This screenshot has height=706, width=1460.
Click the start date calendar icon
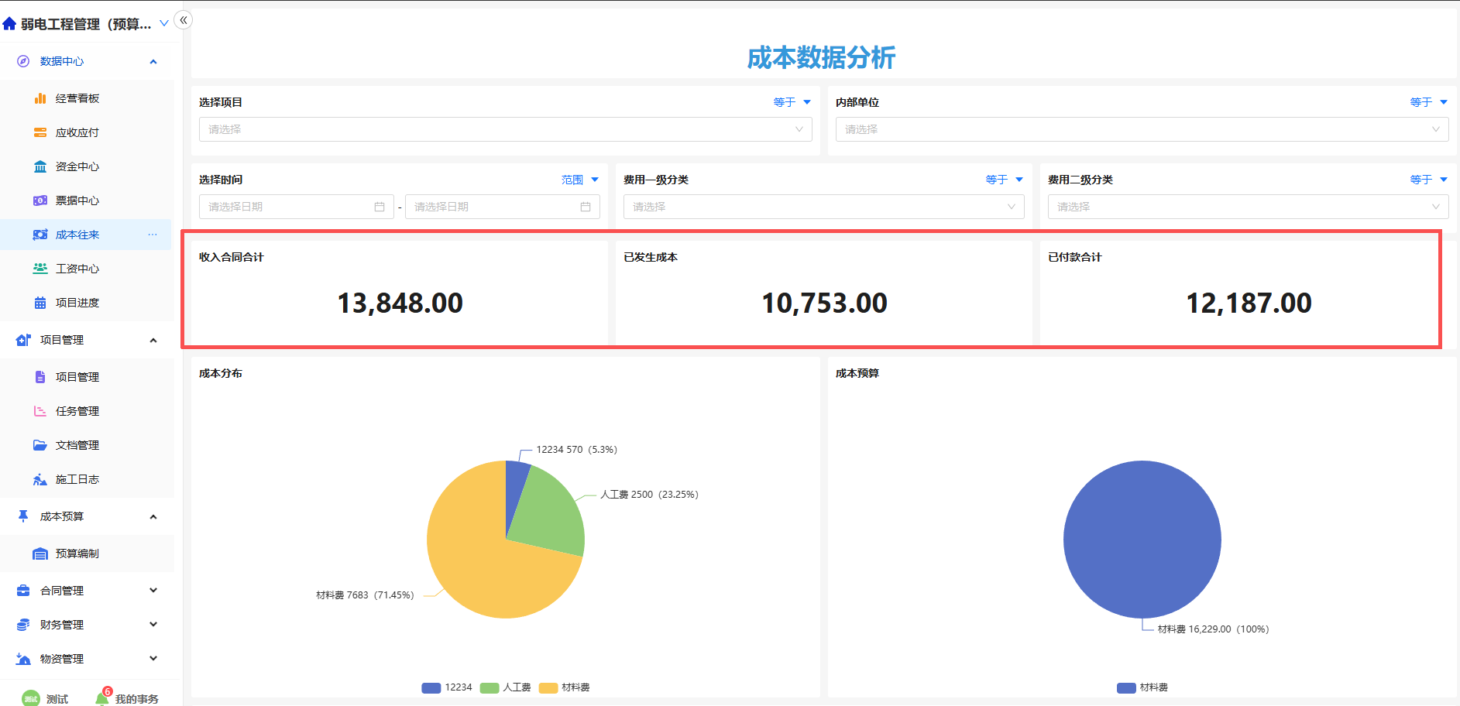pos(380,207)
